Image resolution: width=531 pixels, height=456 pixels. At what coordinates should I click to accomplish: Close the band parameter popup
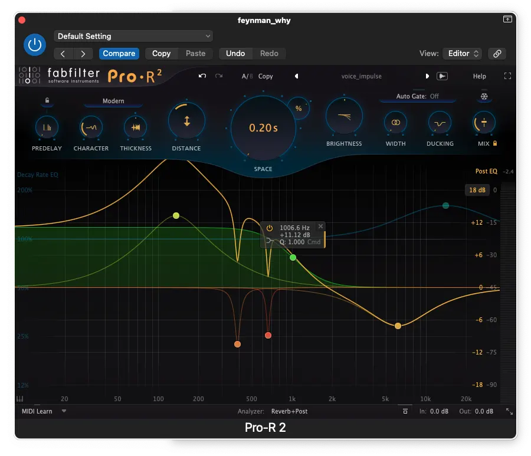point(320,226)
